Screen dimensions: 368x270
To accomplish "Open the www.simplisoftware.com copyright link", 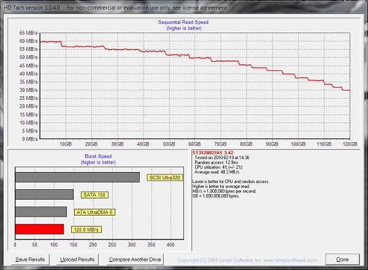I will (x=290, y=260).
